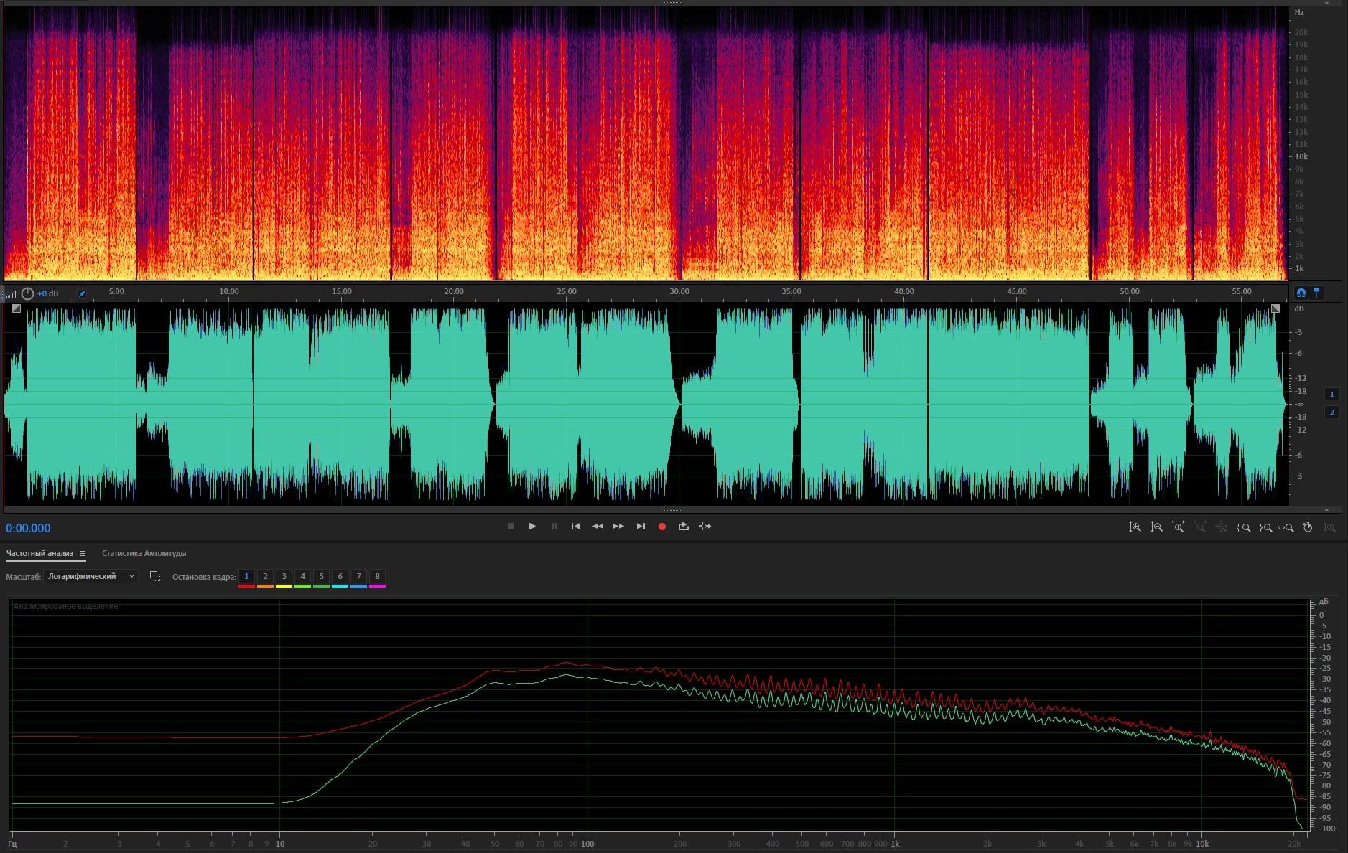The height and width of the screenshot is (853, 1348).
Task: Click hold frame button 1
Action: 246,576
